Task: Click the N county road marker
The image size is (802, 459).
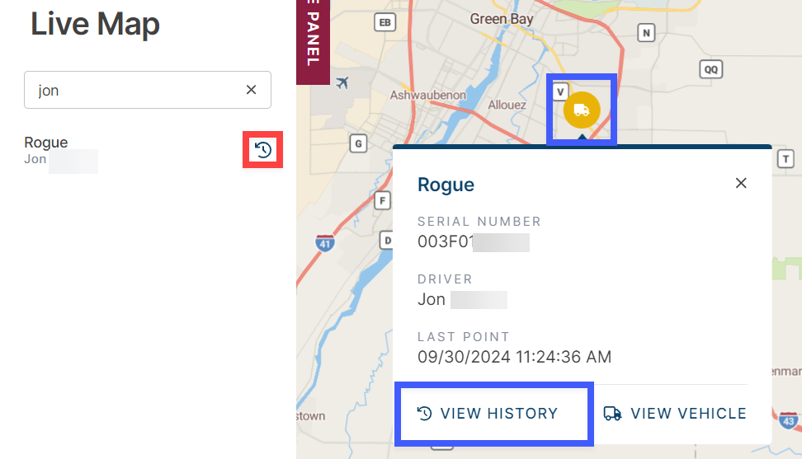Action: pyautogui.click(x=647, y=33)
